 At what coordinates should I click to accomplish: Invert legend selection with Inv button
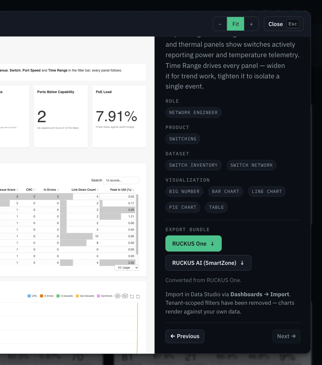click(x=125, y=296)
